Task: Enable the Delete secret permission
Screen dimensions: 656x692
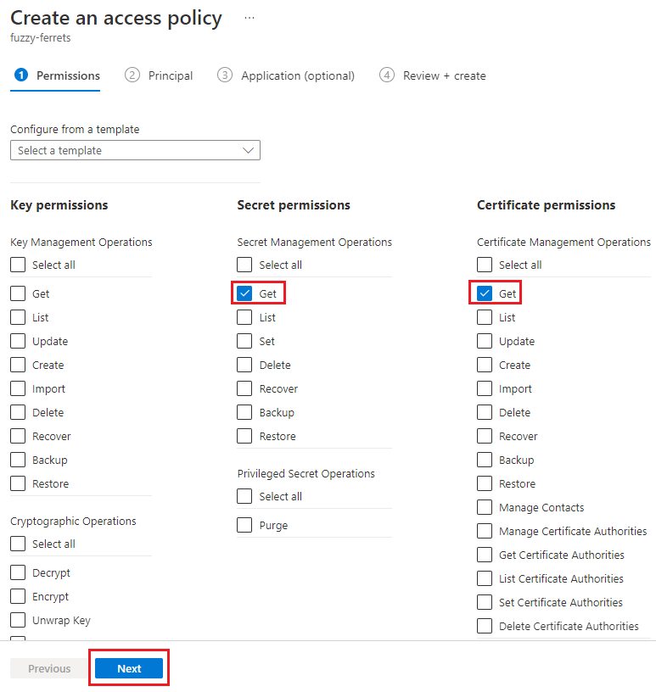Action: pos(244,365)
